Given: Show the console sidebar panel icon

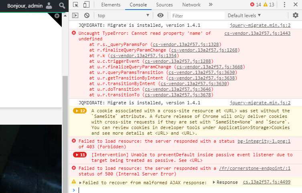Looking at the screenshot, I should pyautogui.click(x=75, y=16).
